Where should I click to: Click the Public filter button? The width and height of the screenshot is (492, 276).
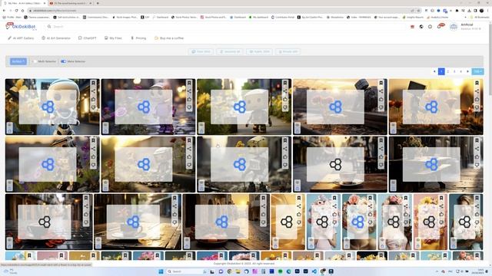pyautogui.click(x=260, y=51)
